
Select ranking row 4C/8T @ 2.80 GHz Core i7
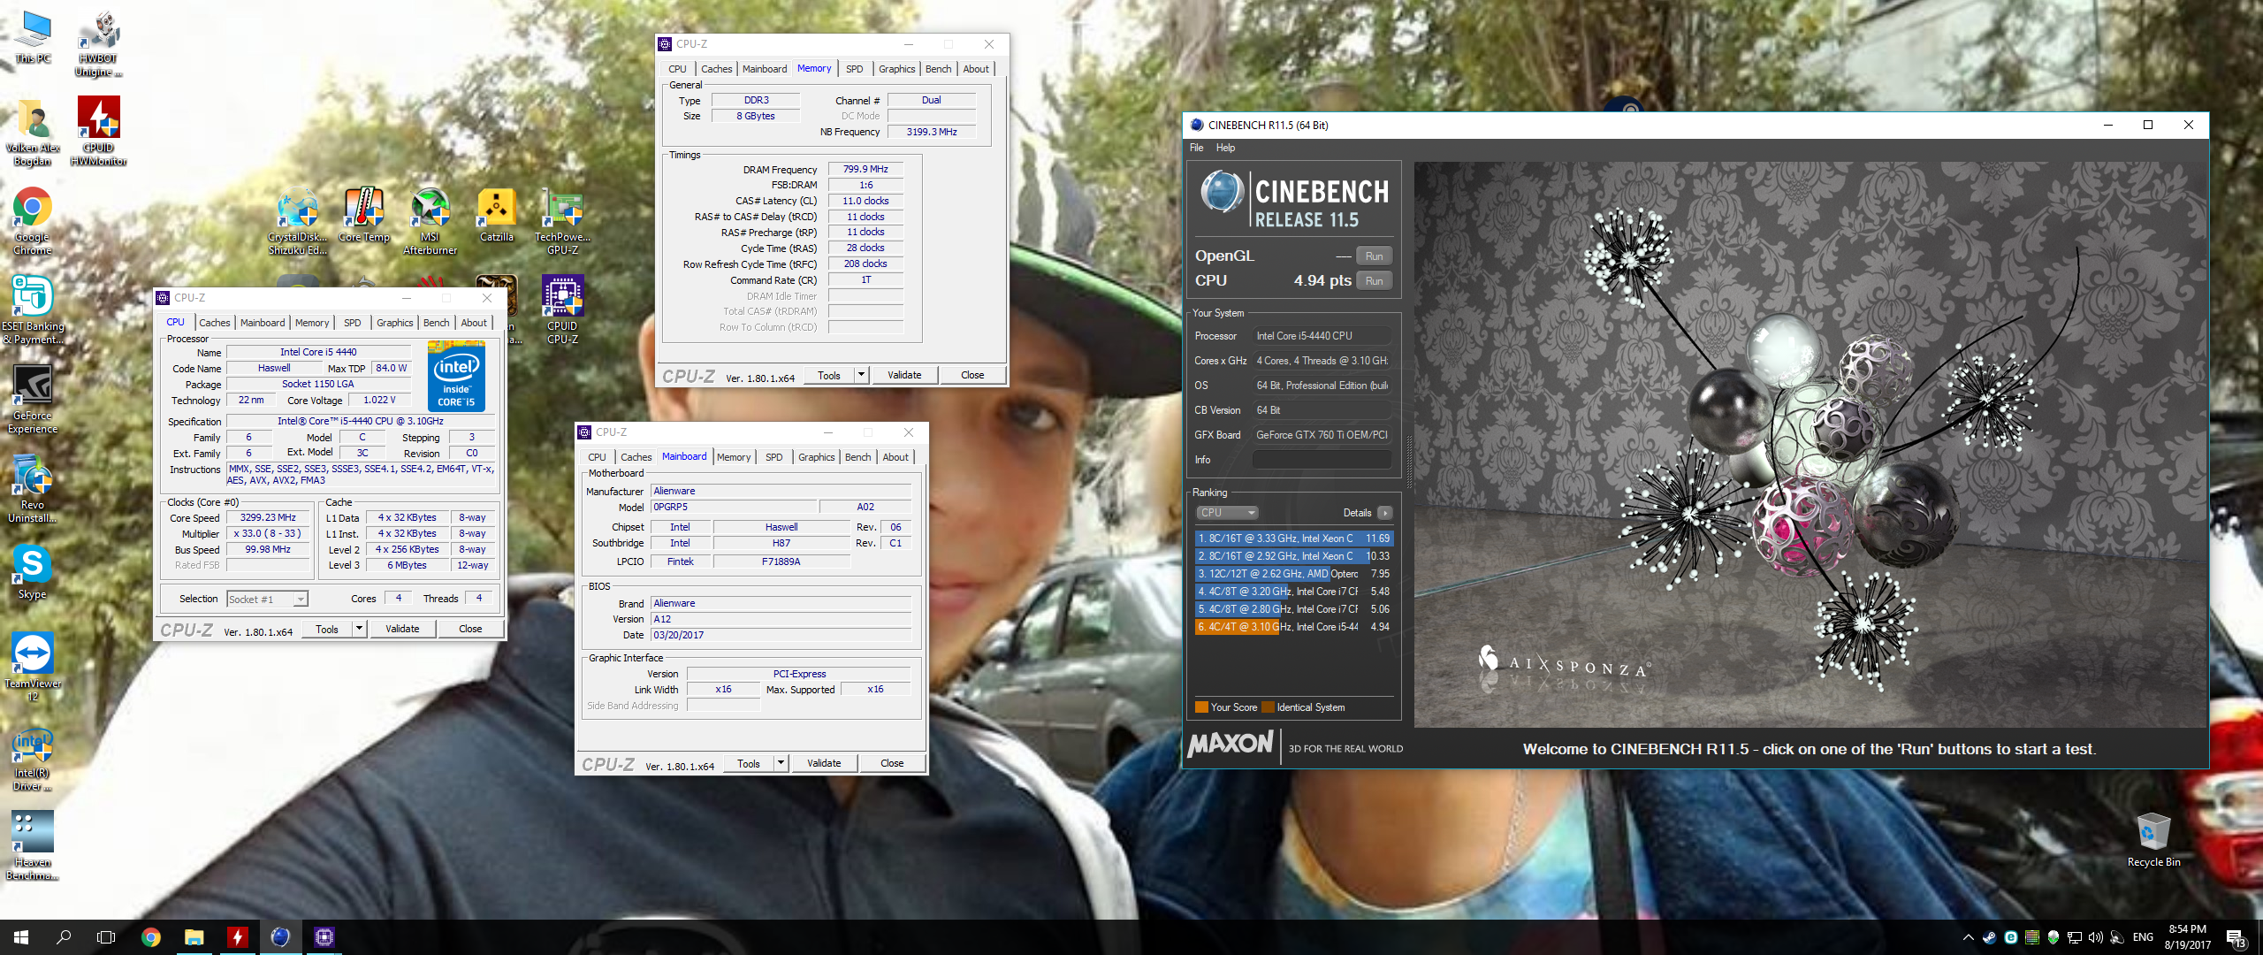[1294, 609]
